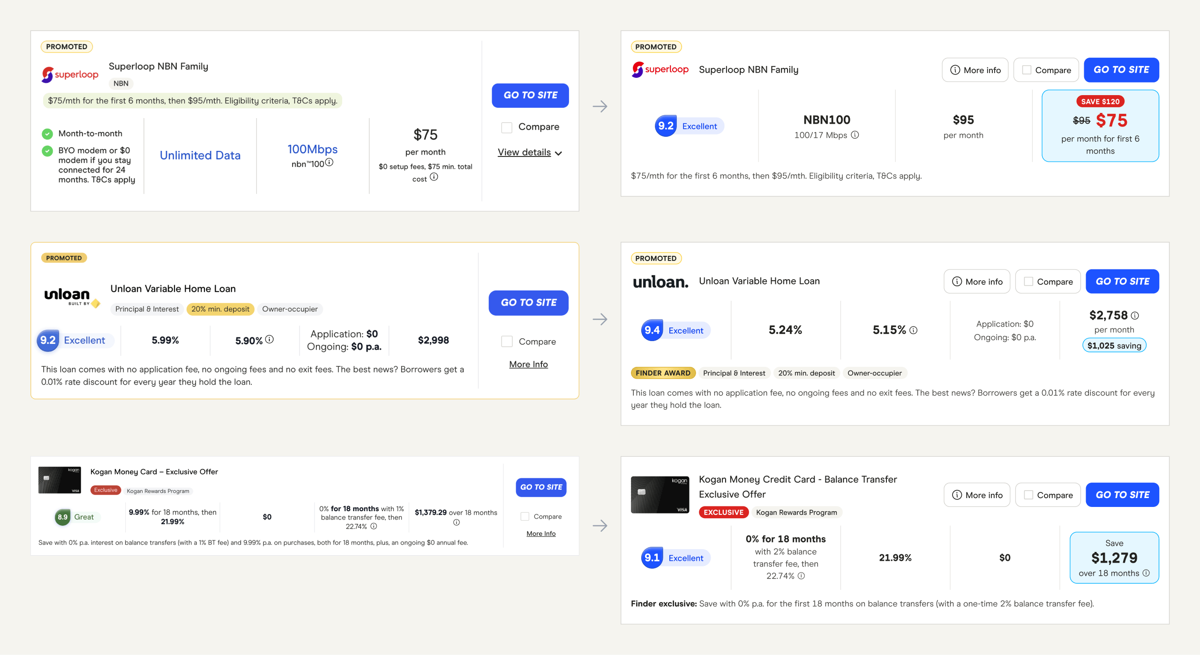The image size is (1200, 655).
Task: Tick the Compare checkbox in the Unloan 5.24% card
Action: click(1028, 282)
